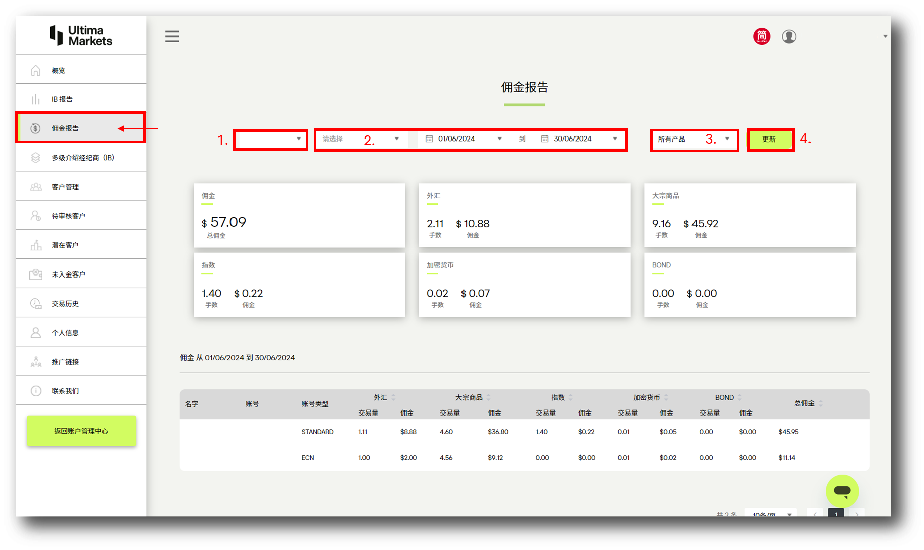The height and width of the screenshot is (550, 924).
Task: Click the info icon for 联系我们
Action: [36, 391]
